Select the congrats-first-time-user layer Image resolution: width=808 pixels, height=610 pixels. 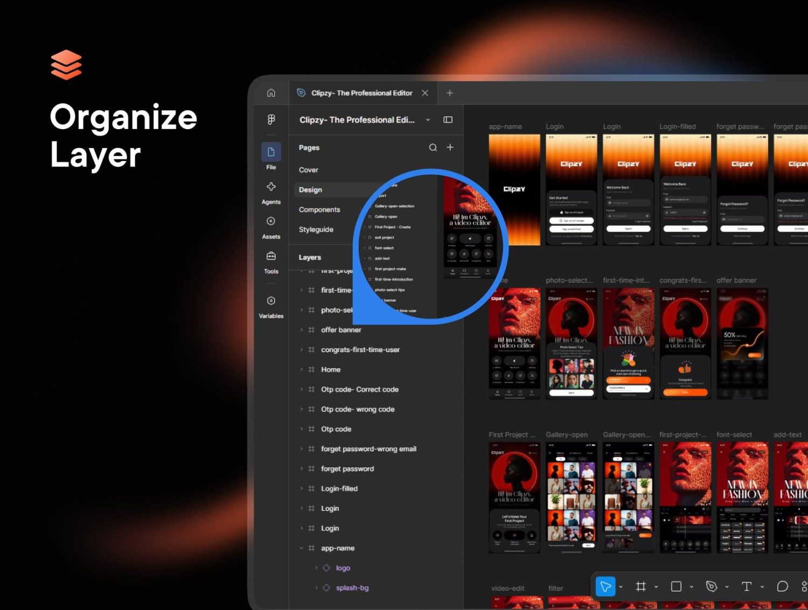click(360, 350)
